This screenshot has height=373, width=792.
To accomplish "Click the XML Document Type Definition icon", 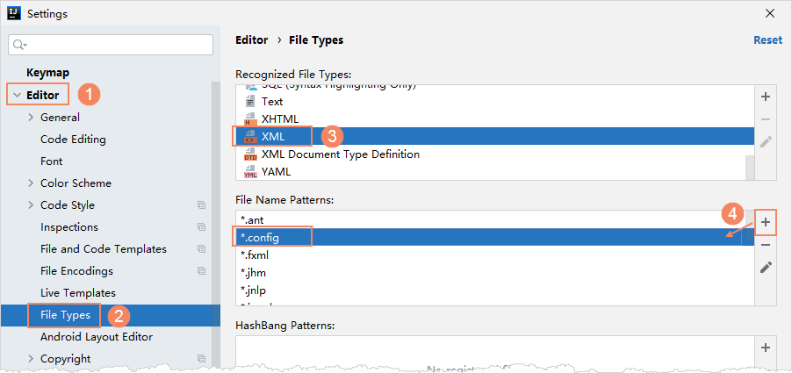I will [x=250, y=154].
